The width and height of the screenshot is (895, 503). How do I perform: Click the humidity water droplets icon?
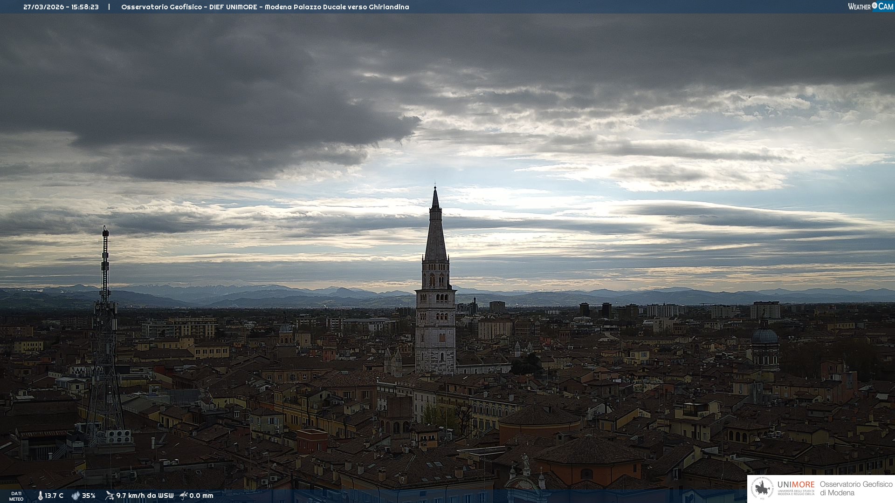[76, 496]
